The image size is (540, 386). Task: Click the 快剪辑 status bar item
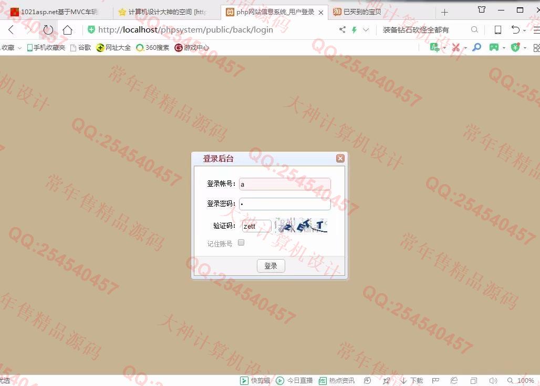255,381
